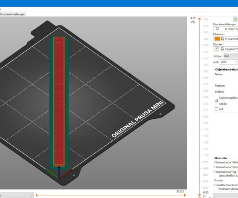The image size is (238, 198).
Task: Enable the Zoll checkbox
Action: pyautogui.click(x=217, y=109)
